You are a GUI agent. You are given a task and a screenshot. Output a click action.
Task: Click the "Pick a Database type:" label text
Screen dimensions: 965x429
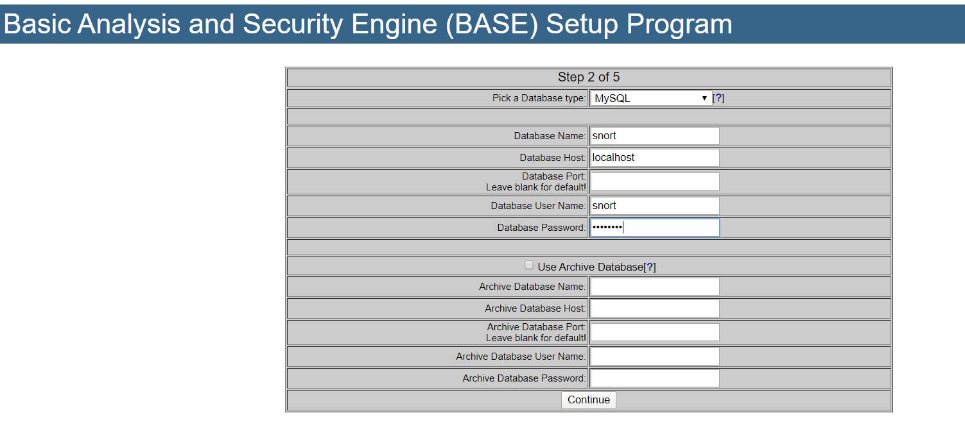tap(539, 98)
